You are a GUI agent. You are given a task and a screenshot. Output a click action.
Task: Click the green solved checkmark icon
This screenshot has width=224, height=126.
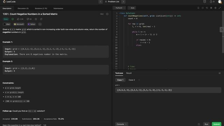tap(13, 19)
